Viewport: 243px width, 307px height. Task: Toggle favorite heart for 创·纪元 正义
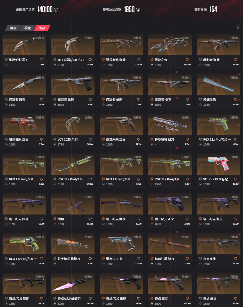(187, 219)
